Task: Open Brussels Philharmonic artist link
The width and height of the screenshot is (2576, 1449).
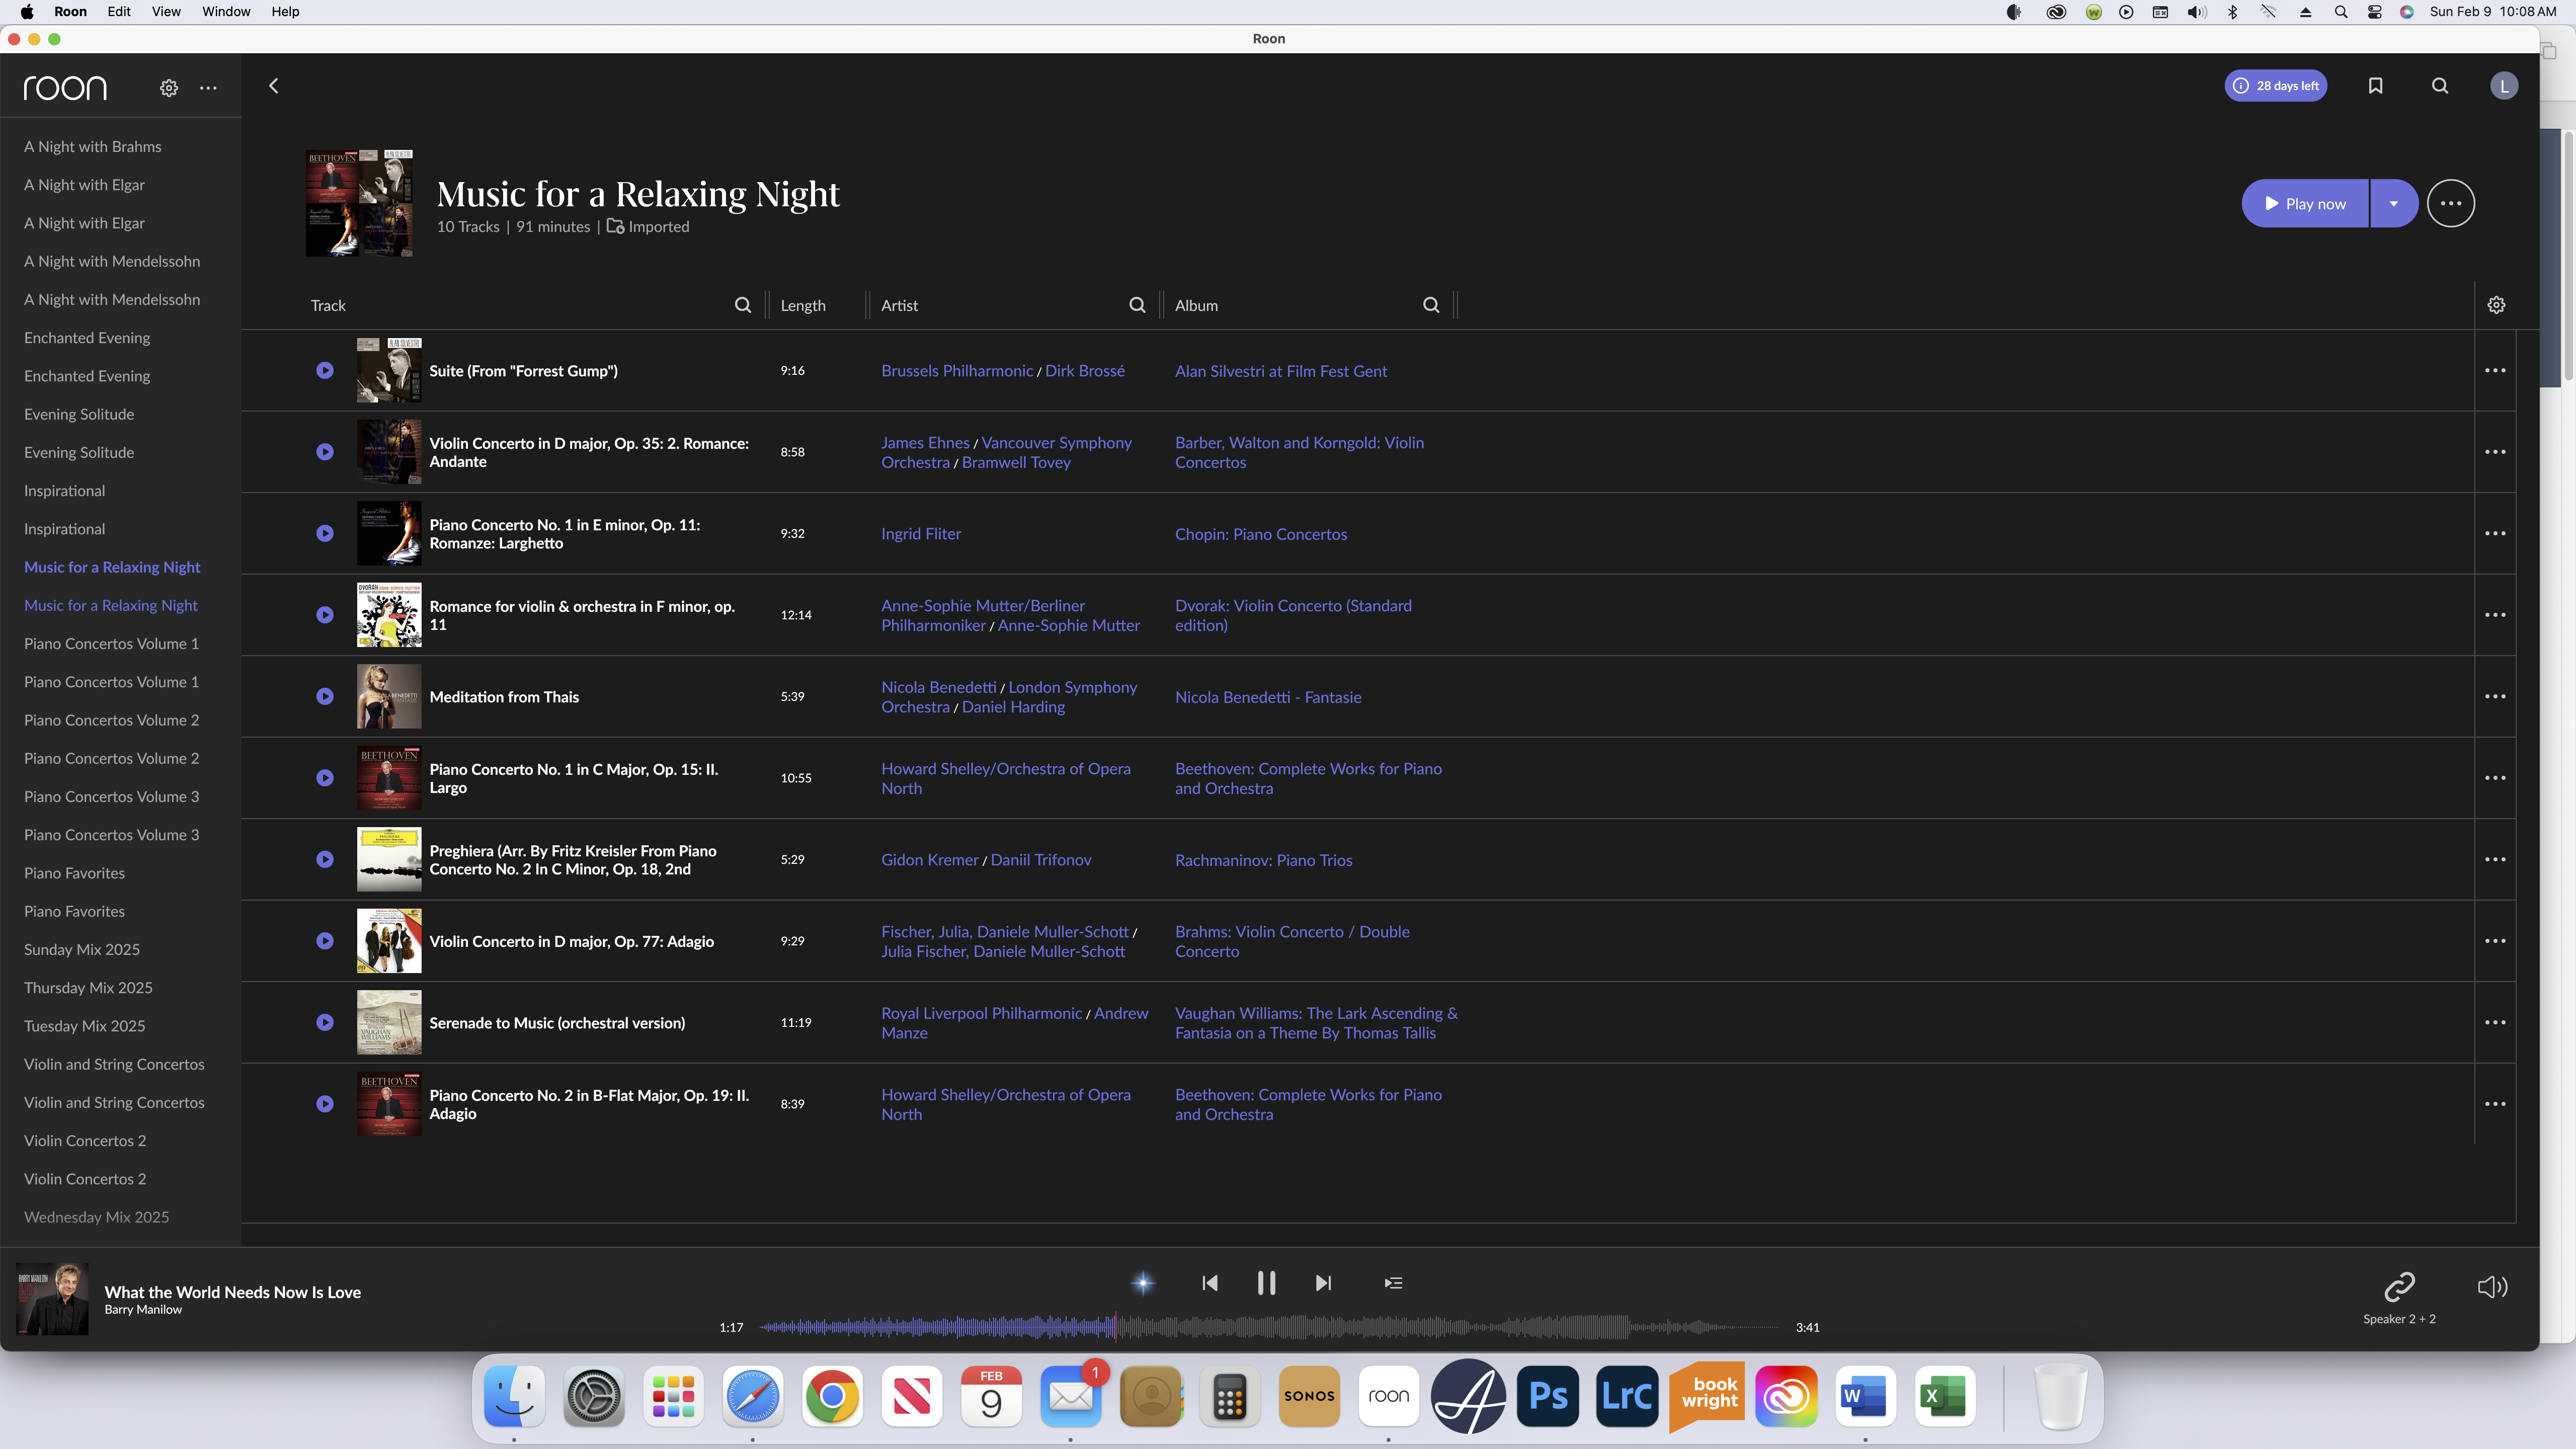Action: point(957,371)
